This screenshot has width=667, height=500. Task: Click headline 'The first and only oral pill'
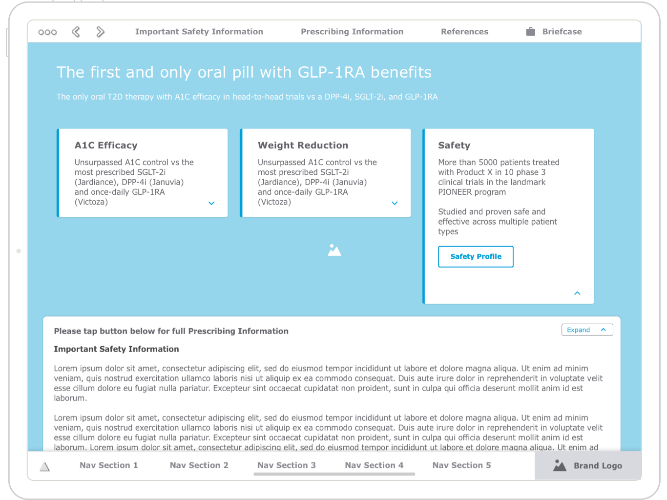[x=244, y=72]
